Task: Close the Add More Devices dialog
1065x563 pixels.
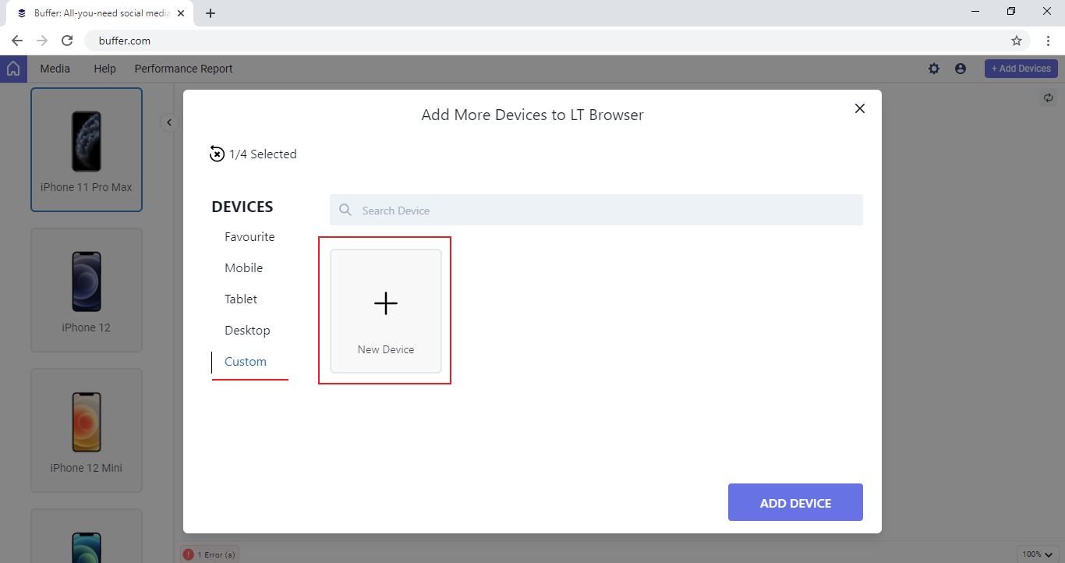Action: tap(860, 108)
